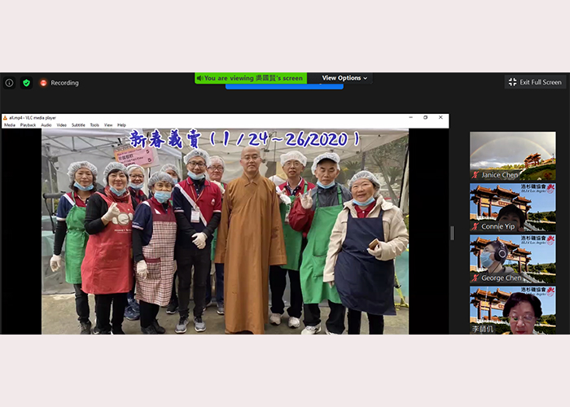This screenshot has height=407, width=570.
Task: Click the all.mp4 VLC window title
Action: [x=33, y=118]
